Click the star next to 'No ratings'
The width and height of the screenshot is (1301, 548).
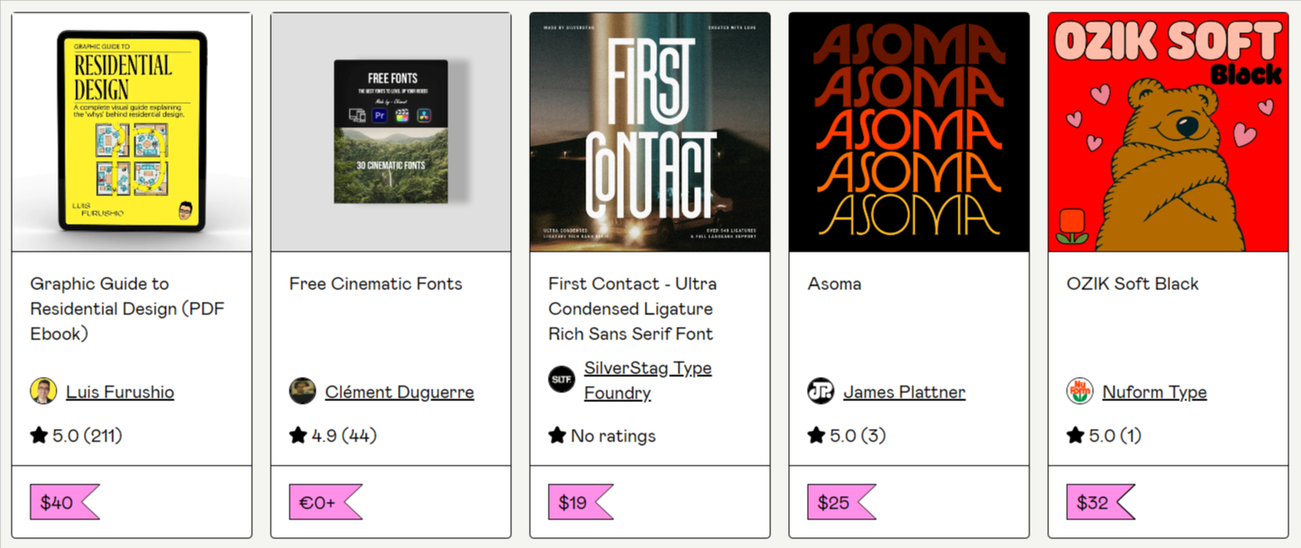pyautogui.click(x=556, y=435)
